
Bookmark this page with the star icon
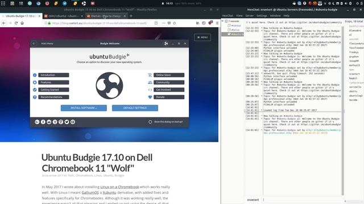point(175,23)
